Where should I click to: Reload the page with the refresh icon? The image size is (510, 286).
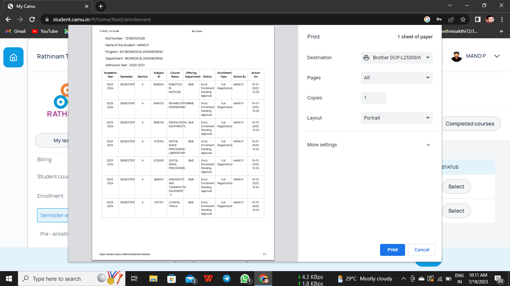point(32,19)
